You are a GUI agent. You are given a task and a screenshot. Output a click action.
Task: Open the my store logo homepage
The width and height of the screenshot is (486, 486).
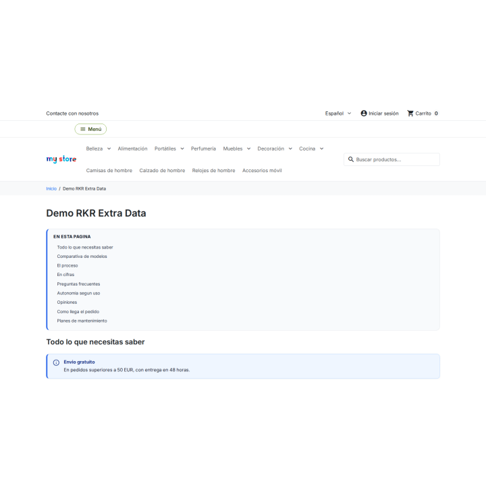(61, 159)
